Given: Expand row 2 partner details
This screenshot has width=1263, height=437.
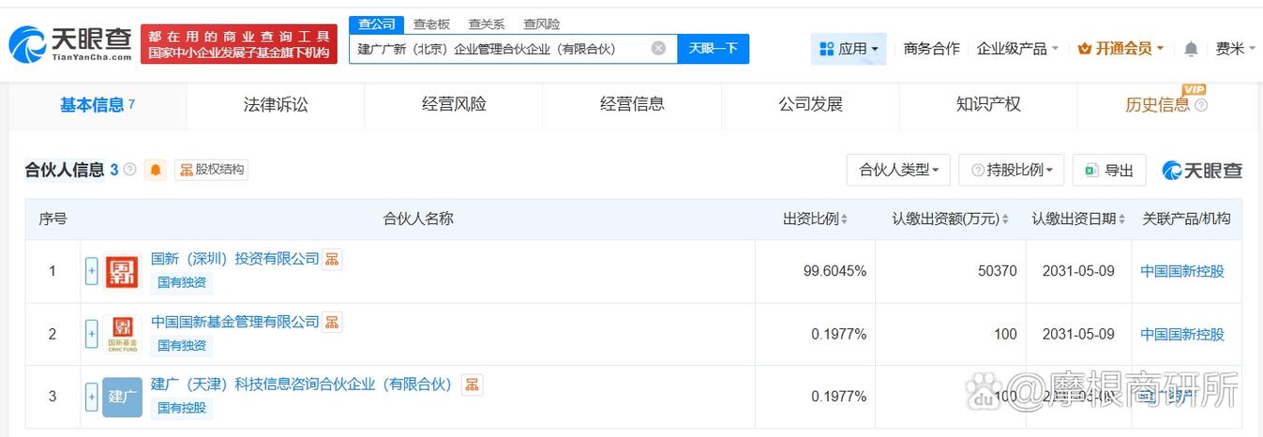Looking at the screenshot, I should [92, 334].
